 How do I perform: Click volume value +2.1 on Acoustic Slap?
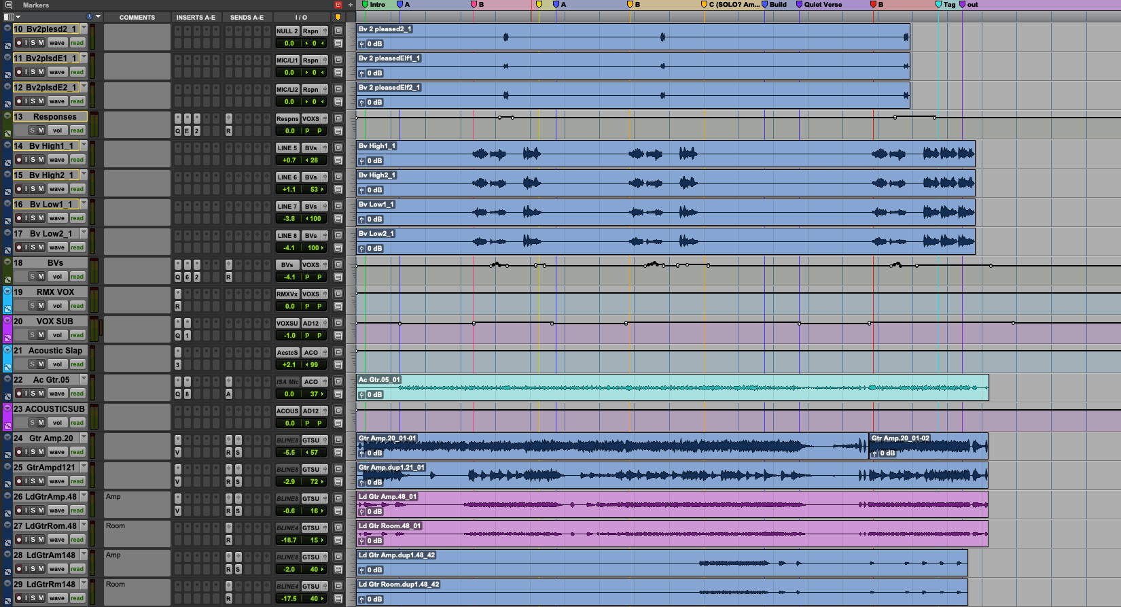click(x=289, y=364)
